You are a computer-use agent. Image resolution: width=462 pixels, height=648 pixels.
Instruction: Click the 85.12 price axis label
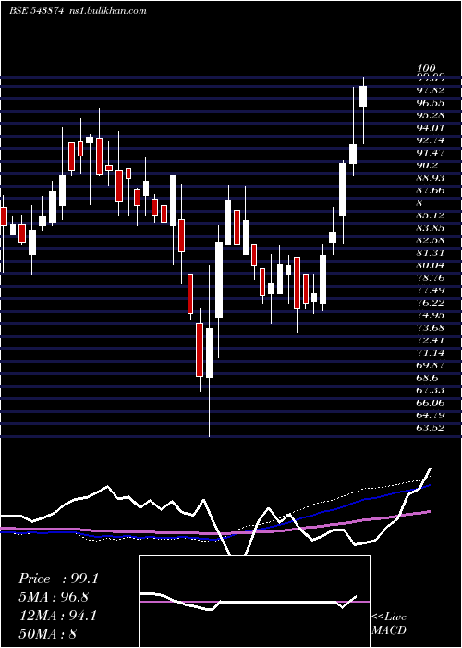(x=430, y=216)
